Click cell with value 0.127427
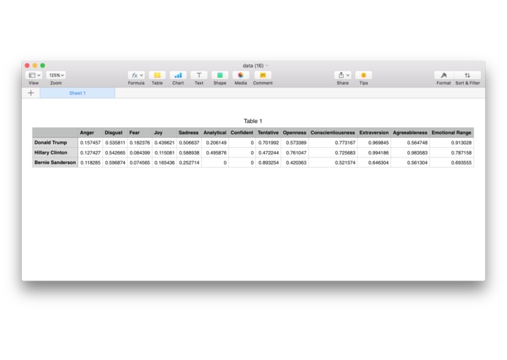The height and width of the screenshot is (360, 507). (90, 153)
